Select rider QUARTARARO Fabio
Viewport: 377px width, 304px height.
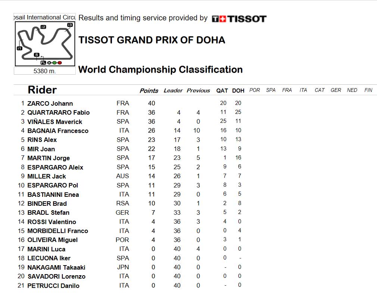(x=59, y=112)
